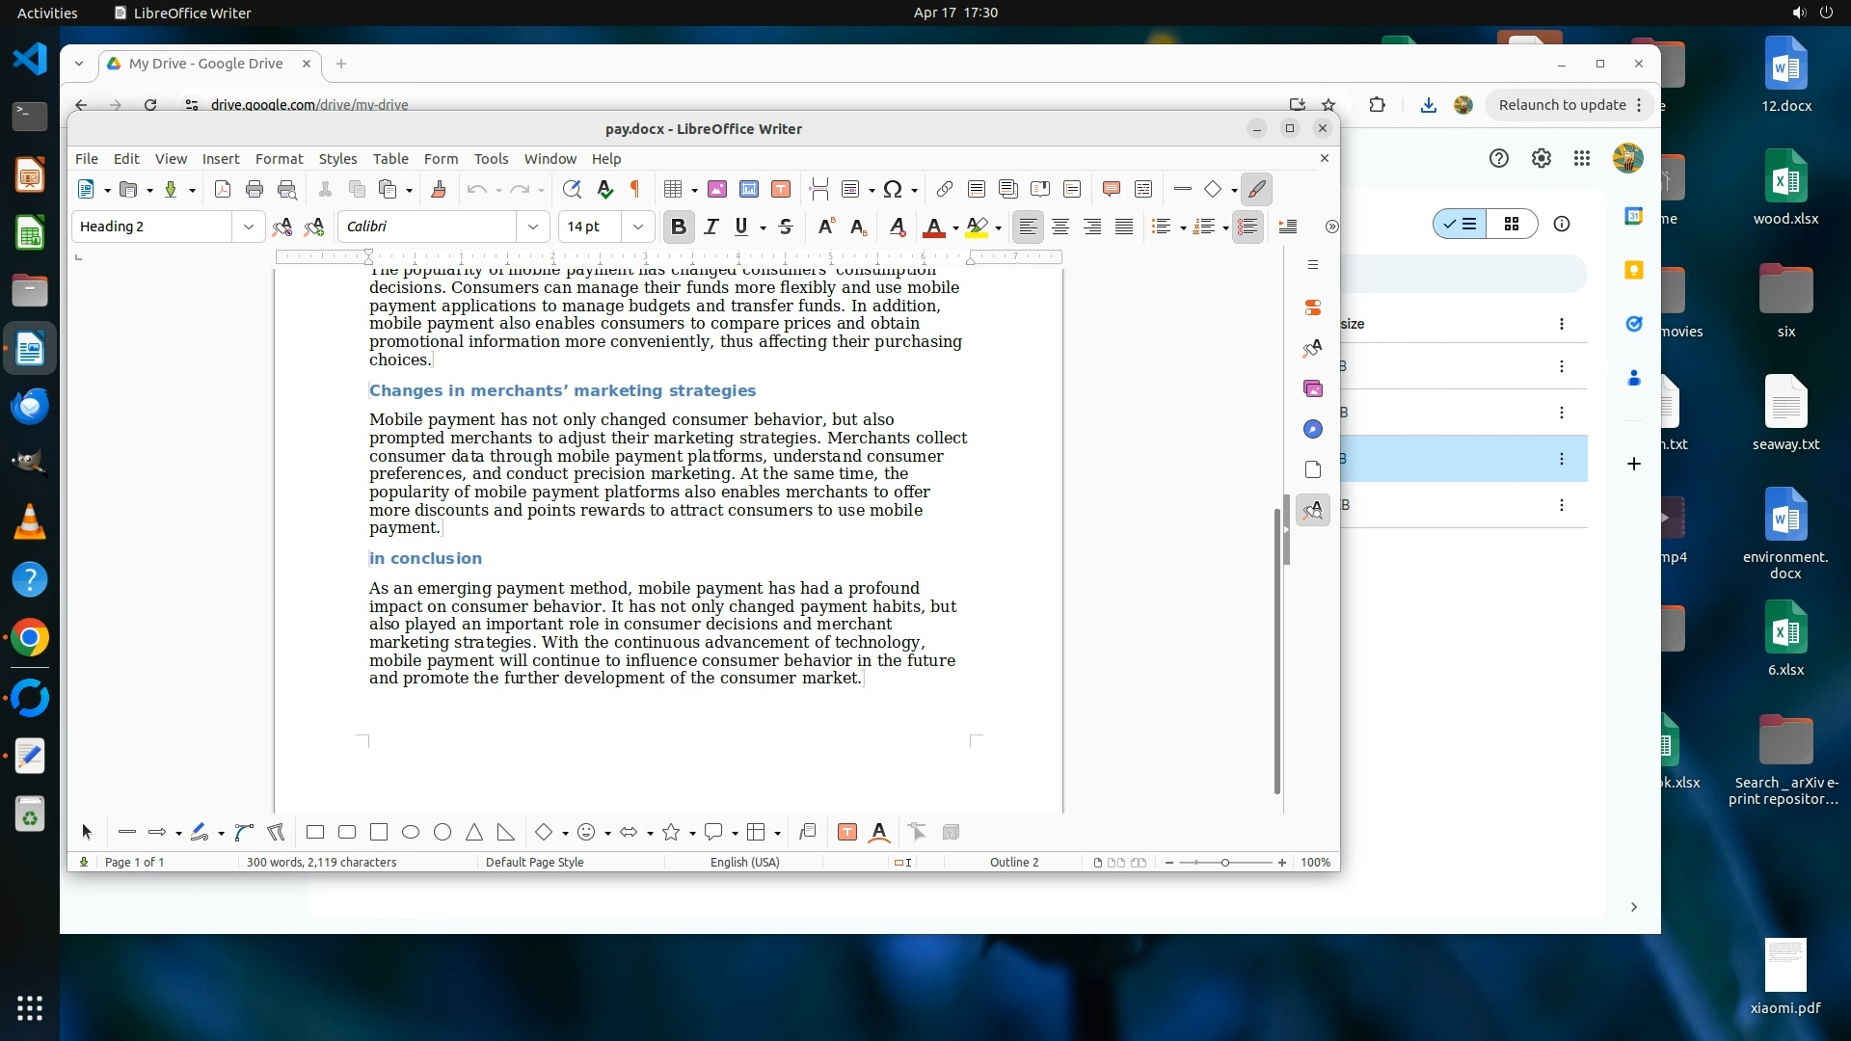Toggle Italic formatting button

[711, 227]
